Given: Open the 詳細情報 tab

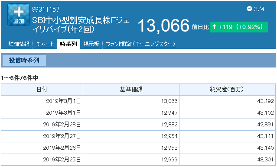Looking at the screenshot, I should (x=19, y=44).
